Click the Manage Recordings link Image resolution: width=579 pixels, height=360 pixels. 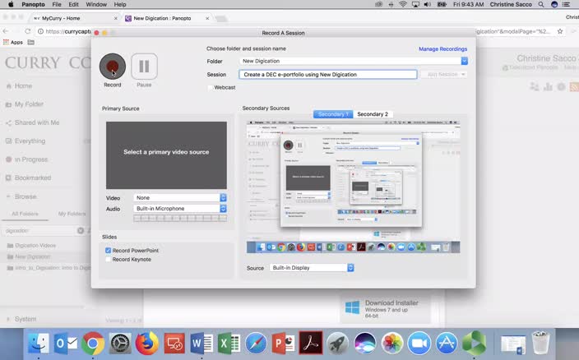pos(442,48)
